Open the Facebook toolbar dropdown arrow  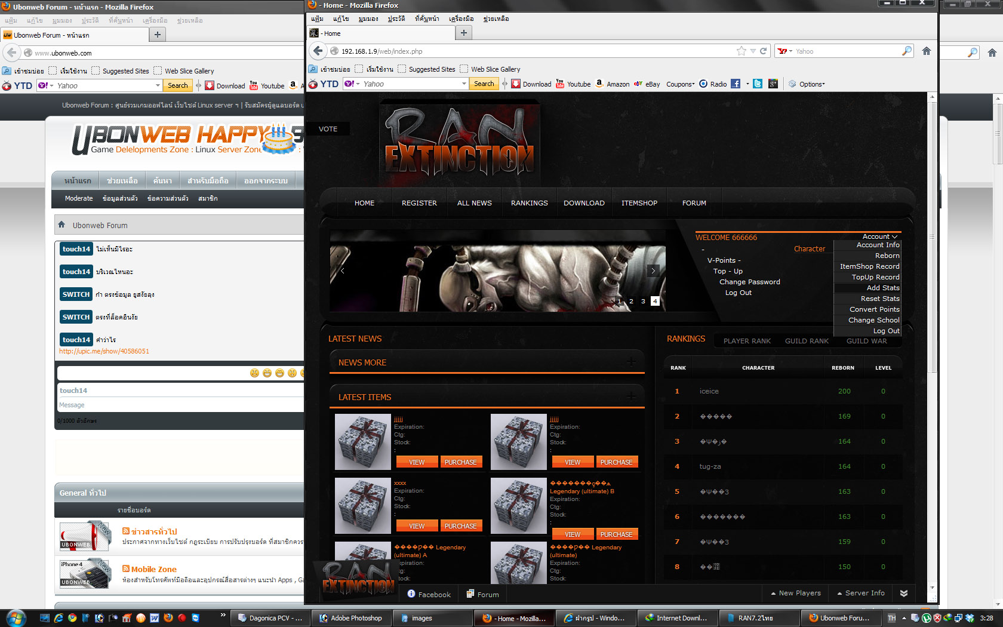tap(747, 84)
